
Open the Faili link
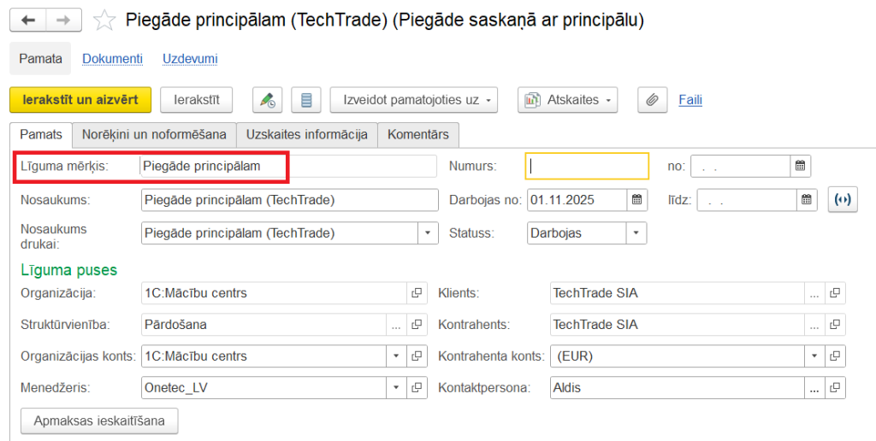[x=690, y=100]
